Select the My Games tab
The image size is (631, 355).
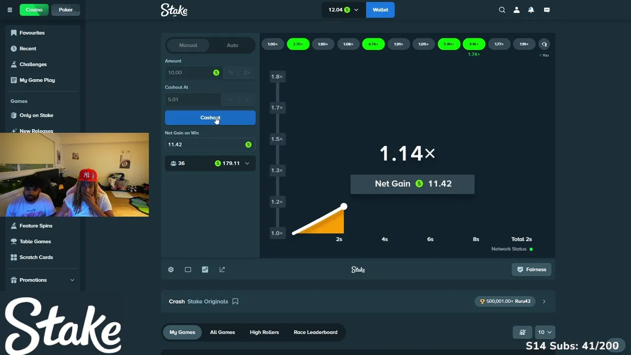pos(182,332)
